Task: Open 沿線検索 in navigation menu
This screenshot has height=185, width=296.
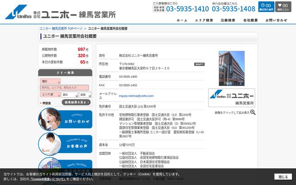Action: coord(228,20)
